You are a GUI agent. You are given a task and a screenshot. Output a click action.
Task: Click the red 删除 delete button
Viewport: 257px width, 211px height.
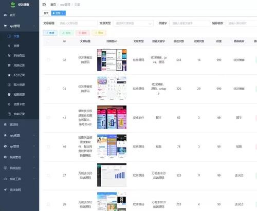pyautogui.click(x=83, y=33)
